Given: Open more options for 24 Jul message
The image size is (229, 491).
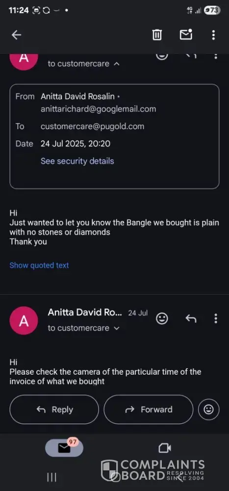Looking at the screenshot, I should click(x=216, y=319).
